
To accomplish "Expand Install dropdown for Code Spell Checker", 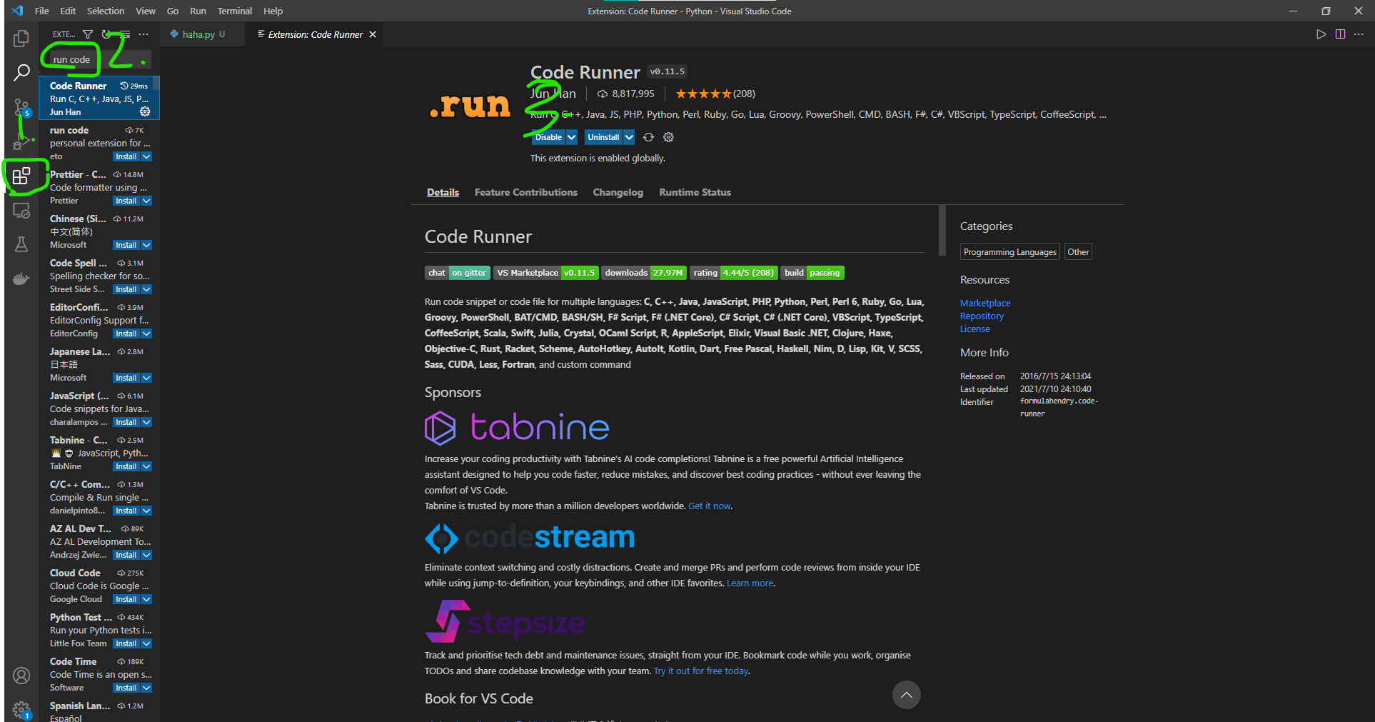I will [146, 289].
